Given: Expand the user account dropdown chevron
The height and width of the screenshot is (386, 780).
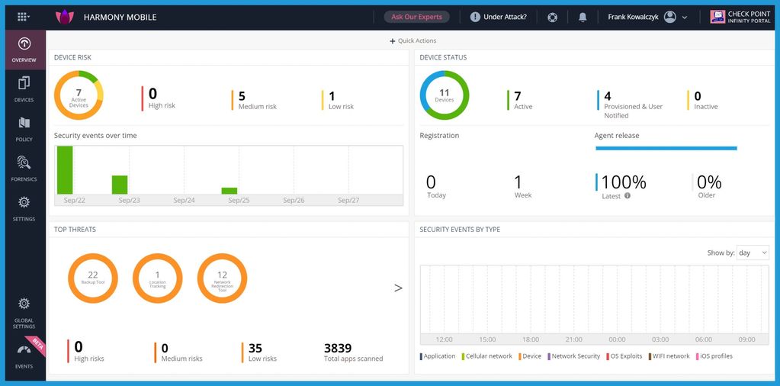Looking at the screenshot, I should tap(685, 18).
